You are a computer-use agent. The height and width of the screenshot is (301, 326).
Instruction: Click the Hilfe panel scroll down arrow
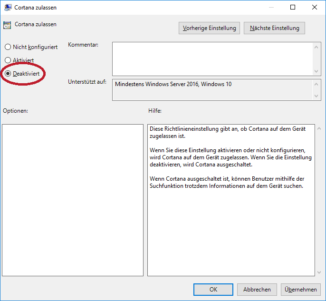pos(319,272)
